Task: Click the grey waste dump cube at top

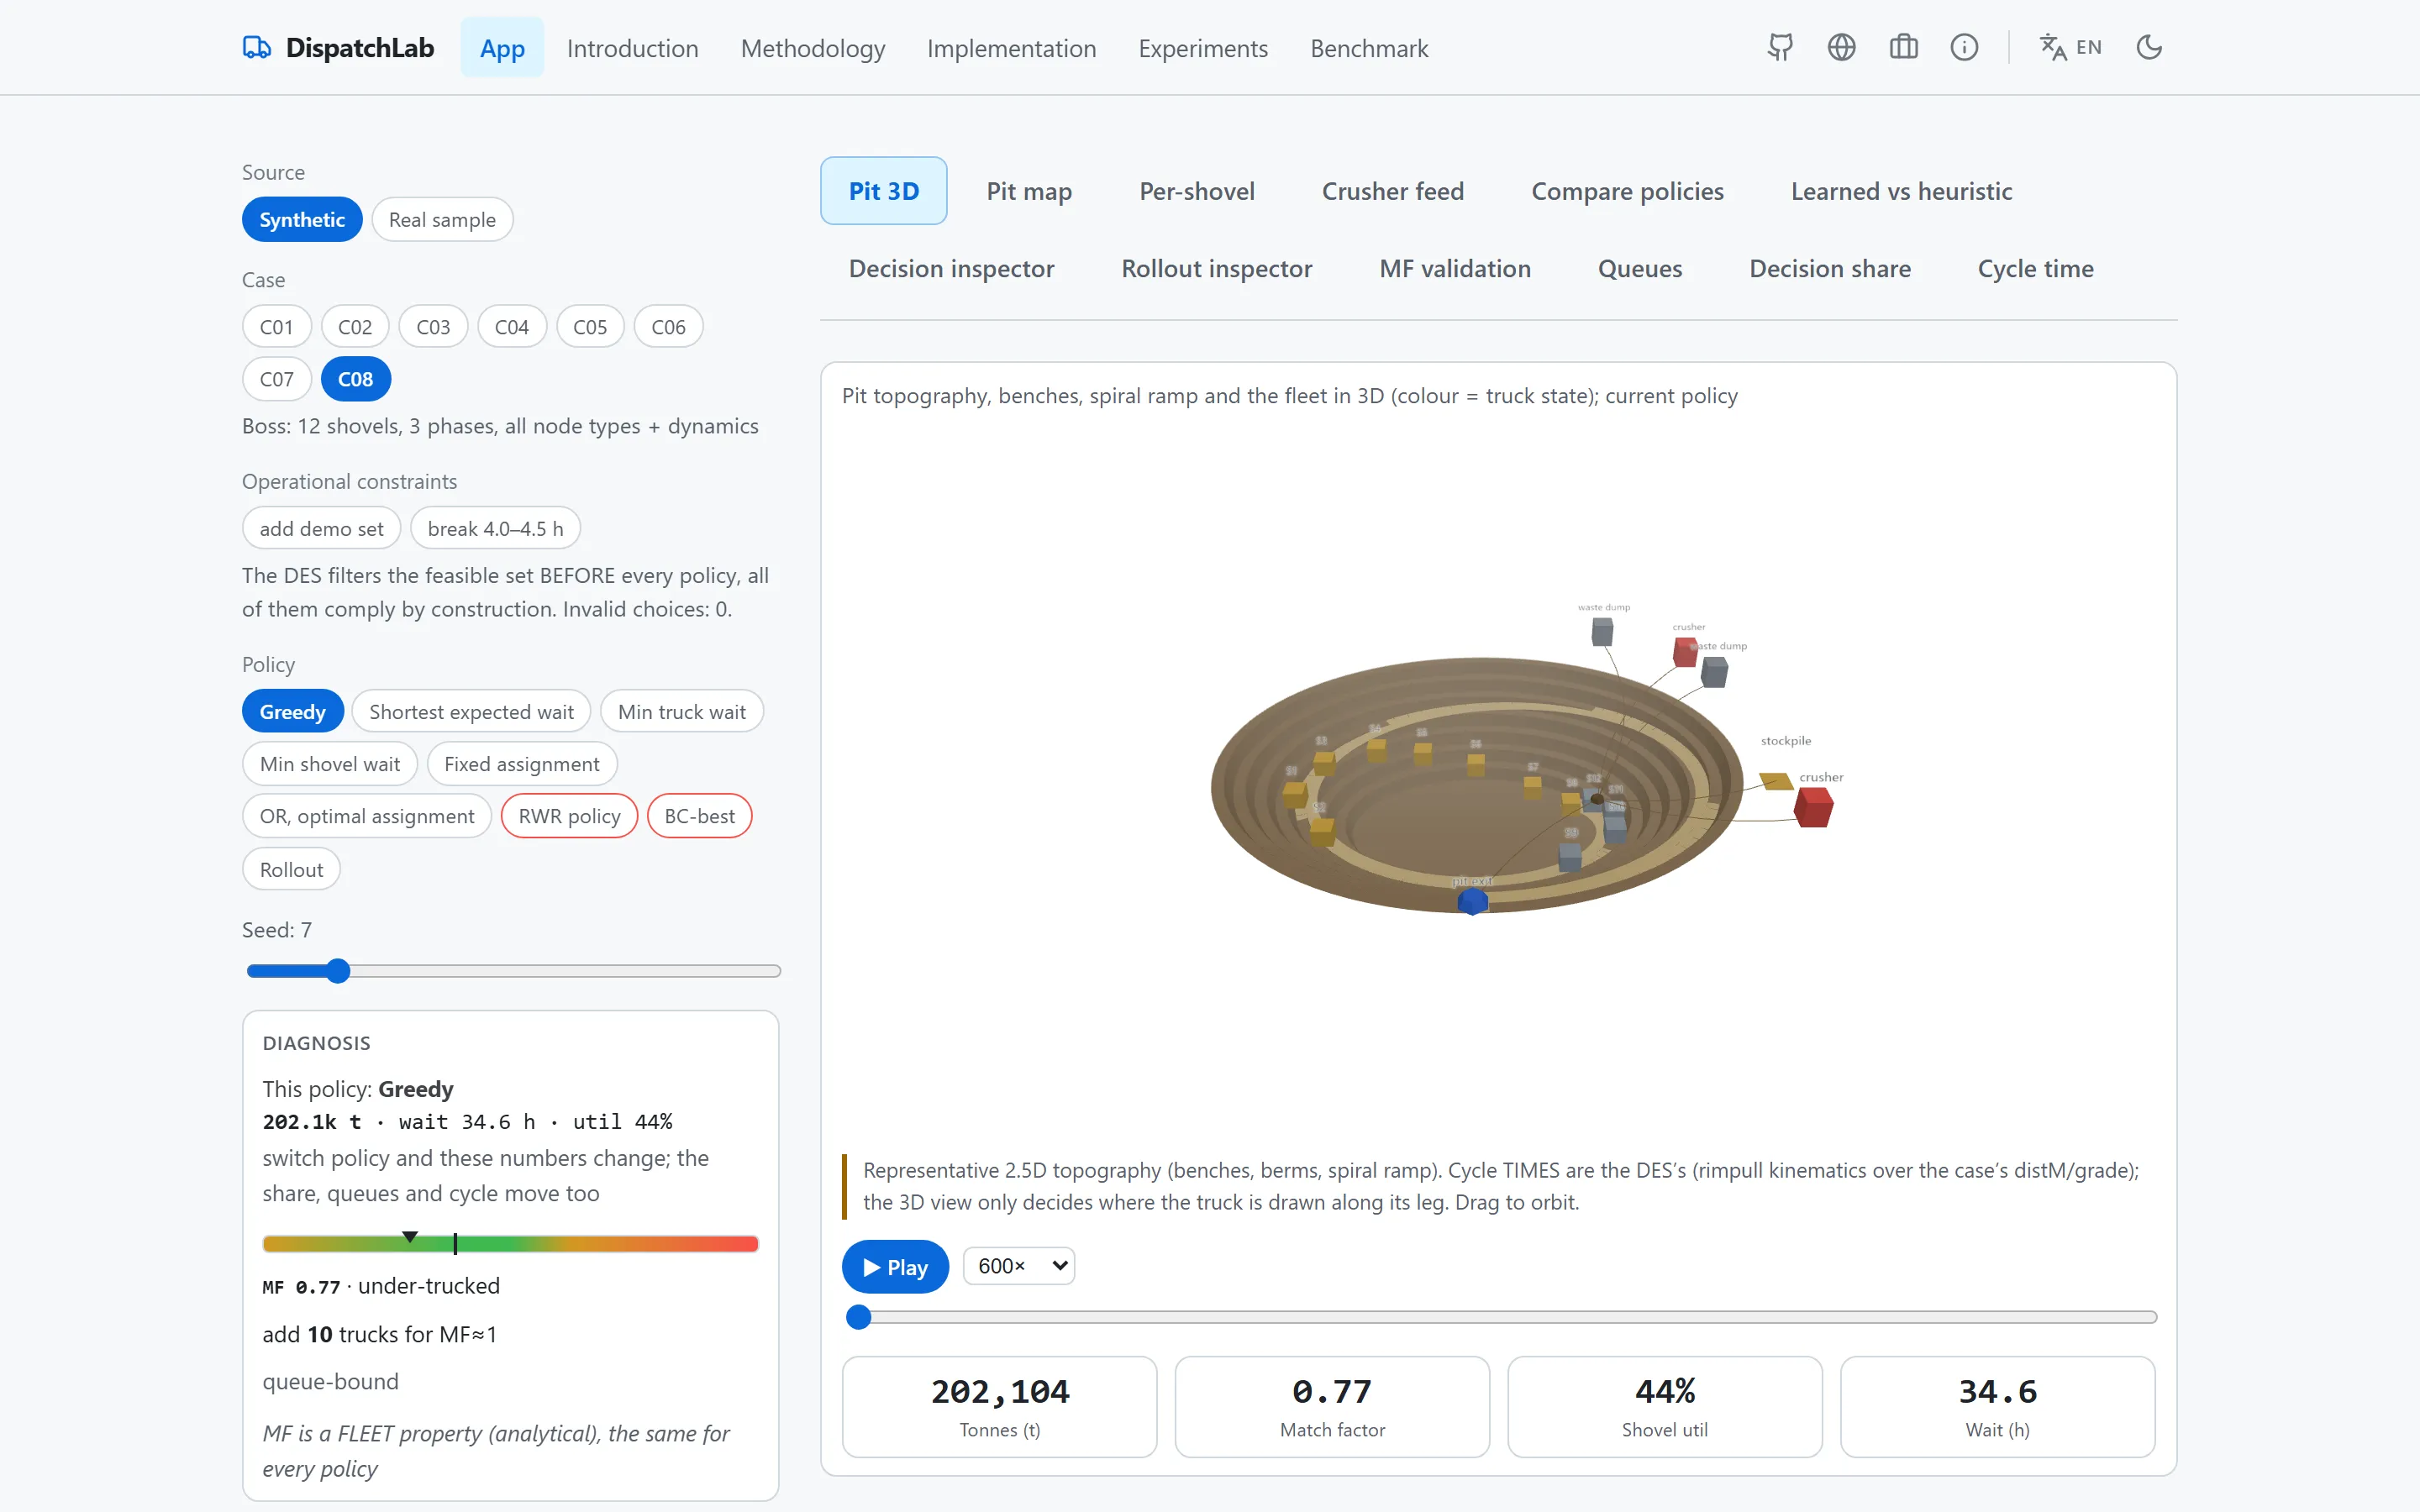Action: point(1602,631)
